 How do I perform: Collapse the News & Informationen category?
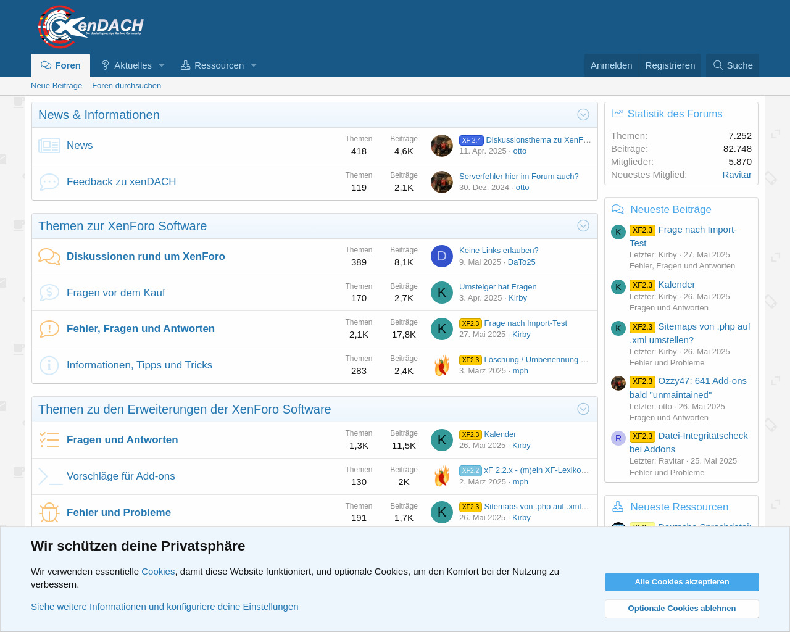(x=583, y=115)
